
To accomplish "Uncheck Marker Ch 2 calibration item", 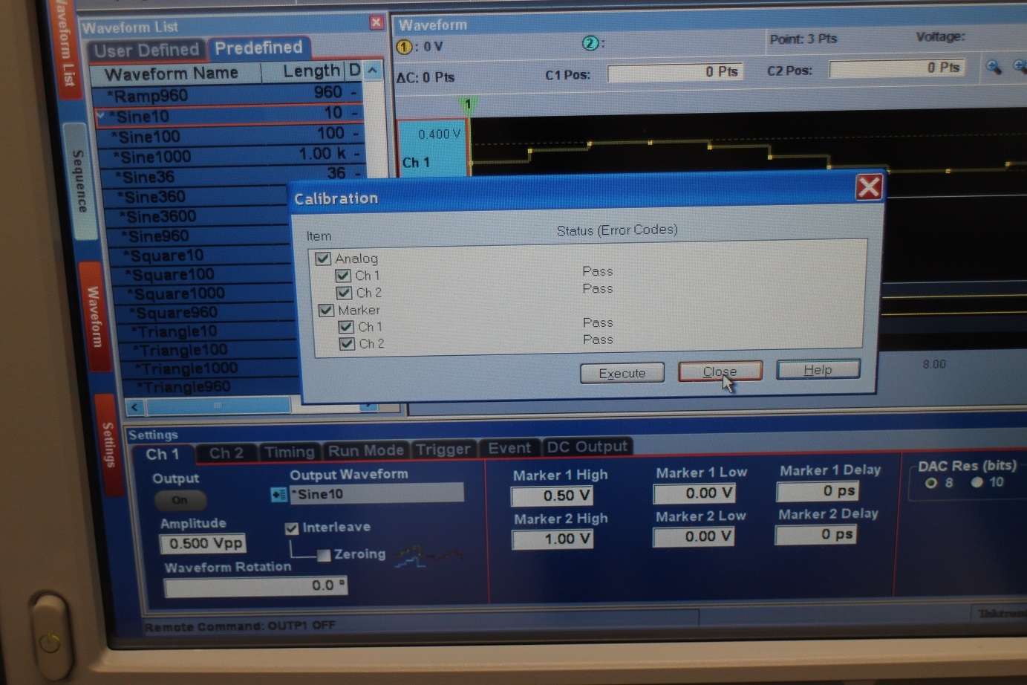I will click(347, 343).
